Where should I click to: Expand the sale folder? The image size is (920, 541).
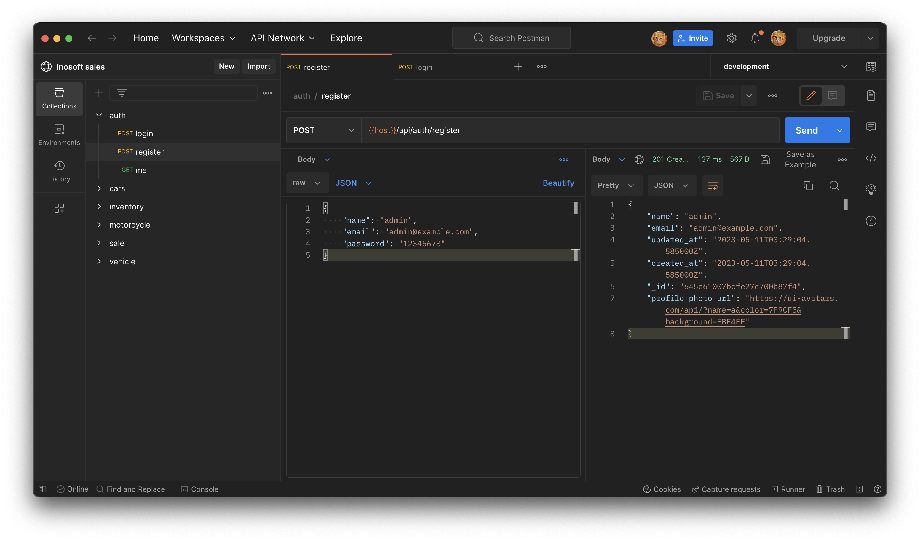[x=99, y=243]
